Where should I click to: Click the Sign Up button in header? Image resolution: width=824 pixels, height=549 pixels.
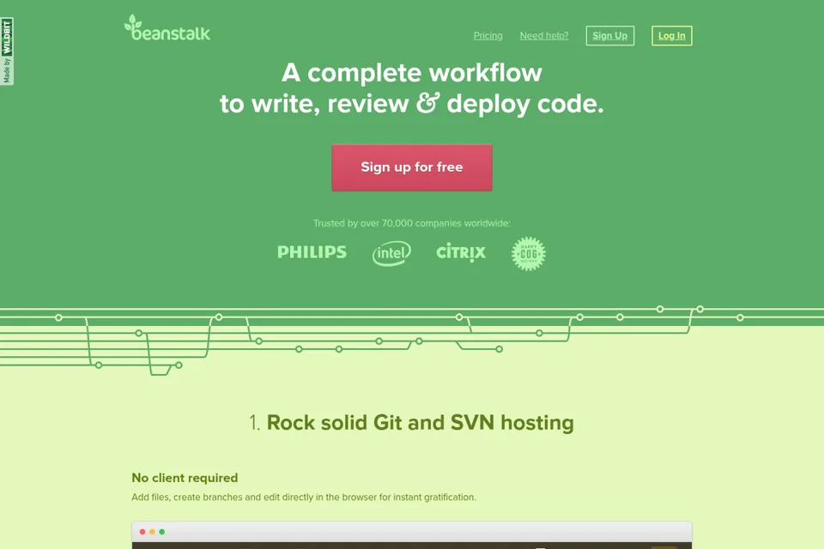610,36
